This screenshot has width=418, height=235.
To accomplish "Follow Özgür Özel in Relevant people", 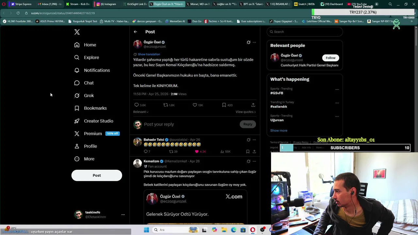I will (330, 58).
